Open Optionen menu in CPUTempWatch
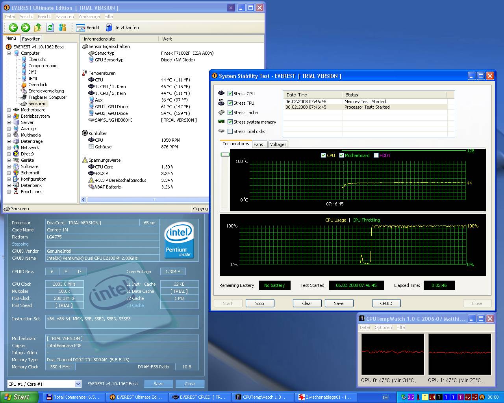This screenshot has height=403, width=504. (x=383, y=327)
